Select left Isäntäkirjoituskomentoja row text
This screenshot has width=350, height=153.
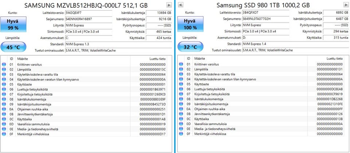34,104
